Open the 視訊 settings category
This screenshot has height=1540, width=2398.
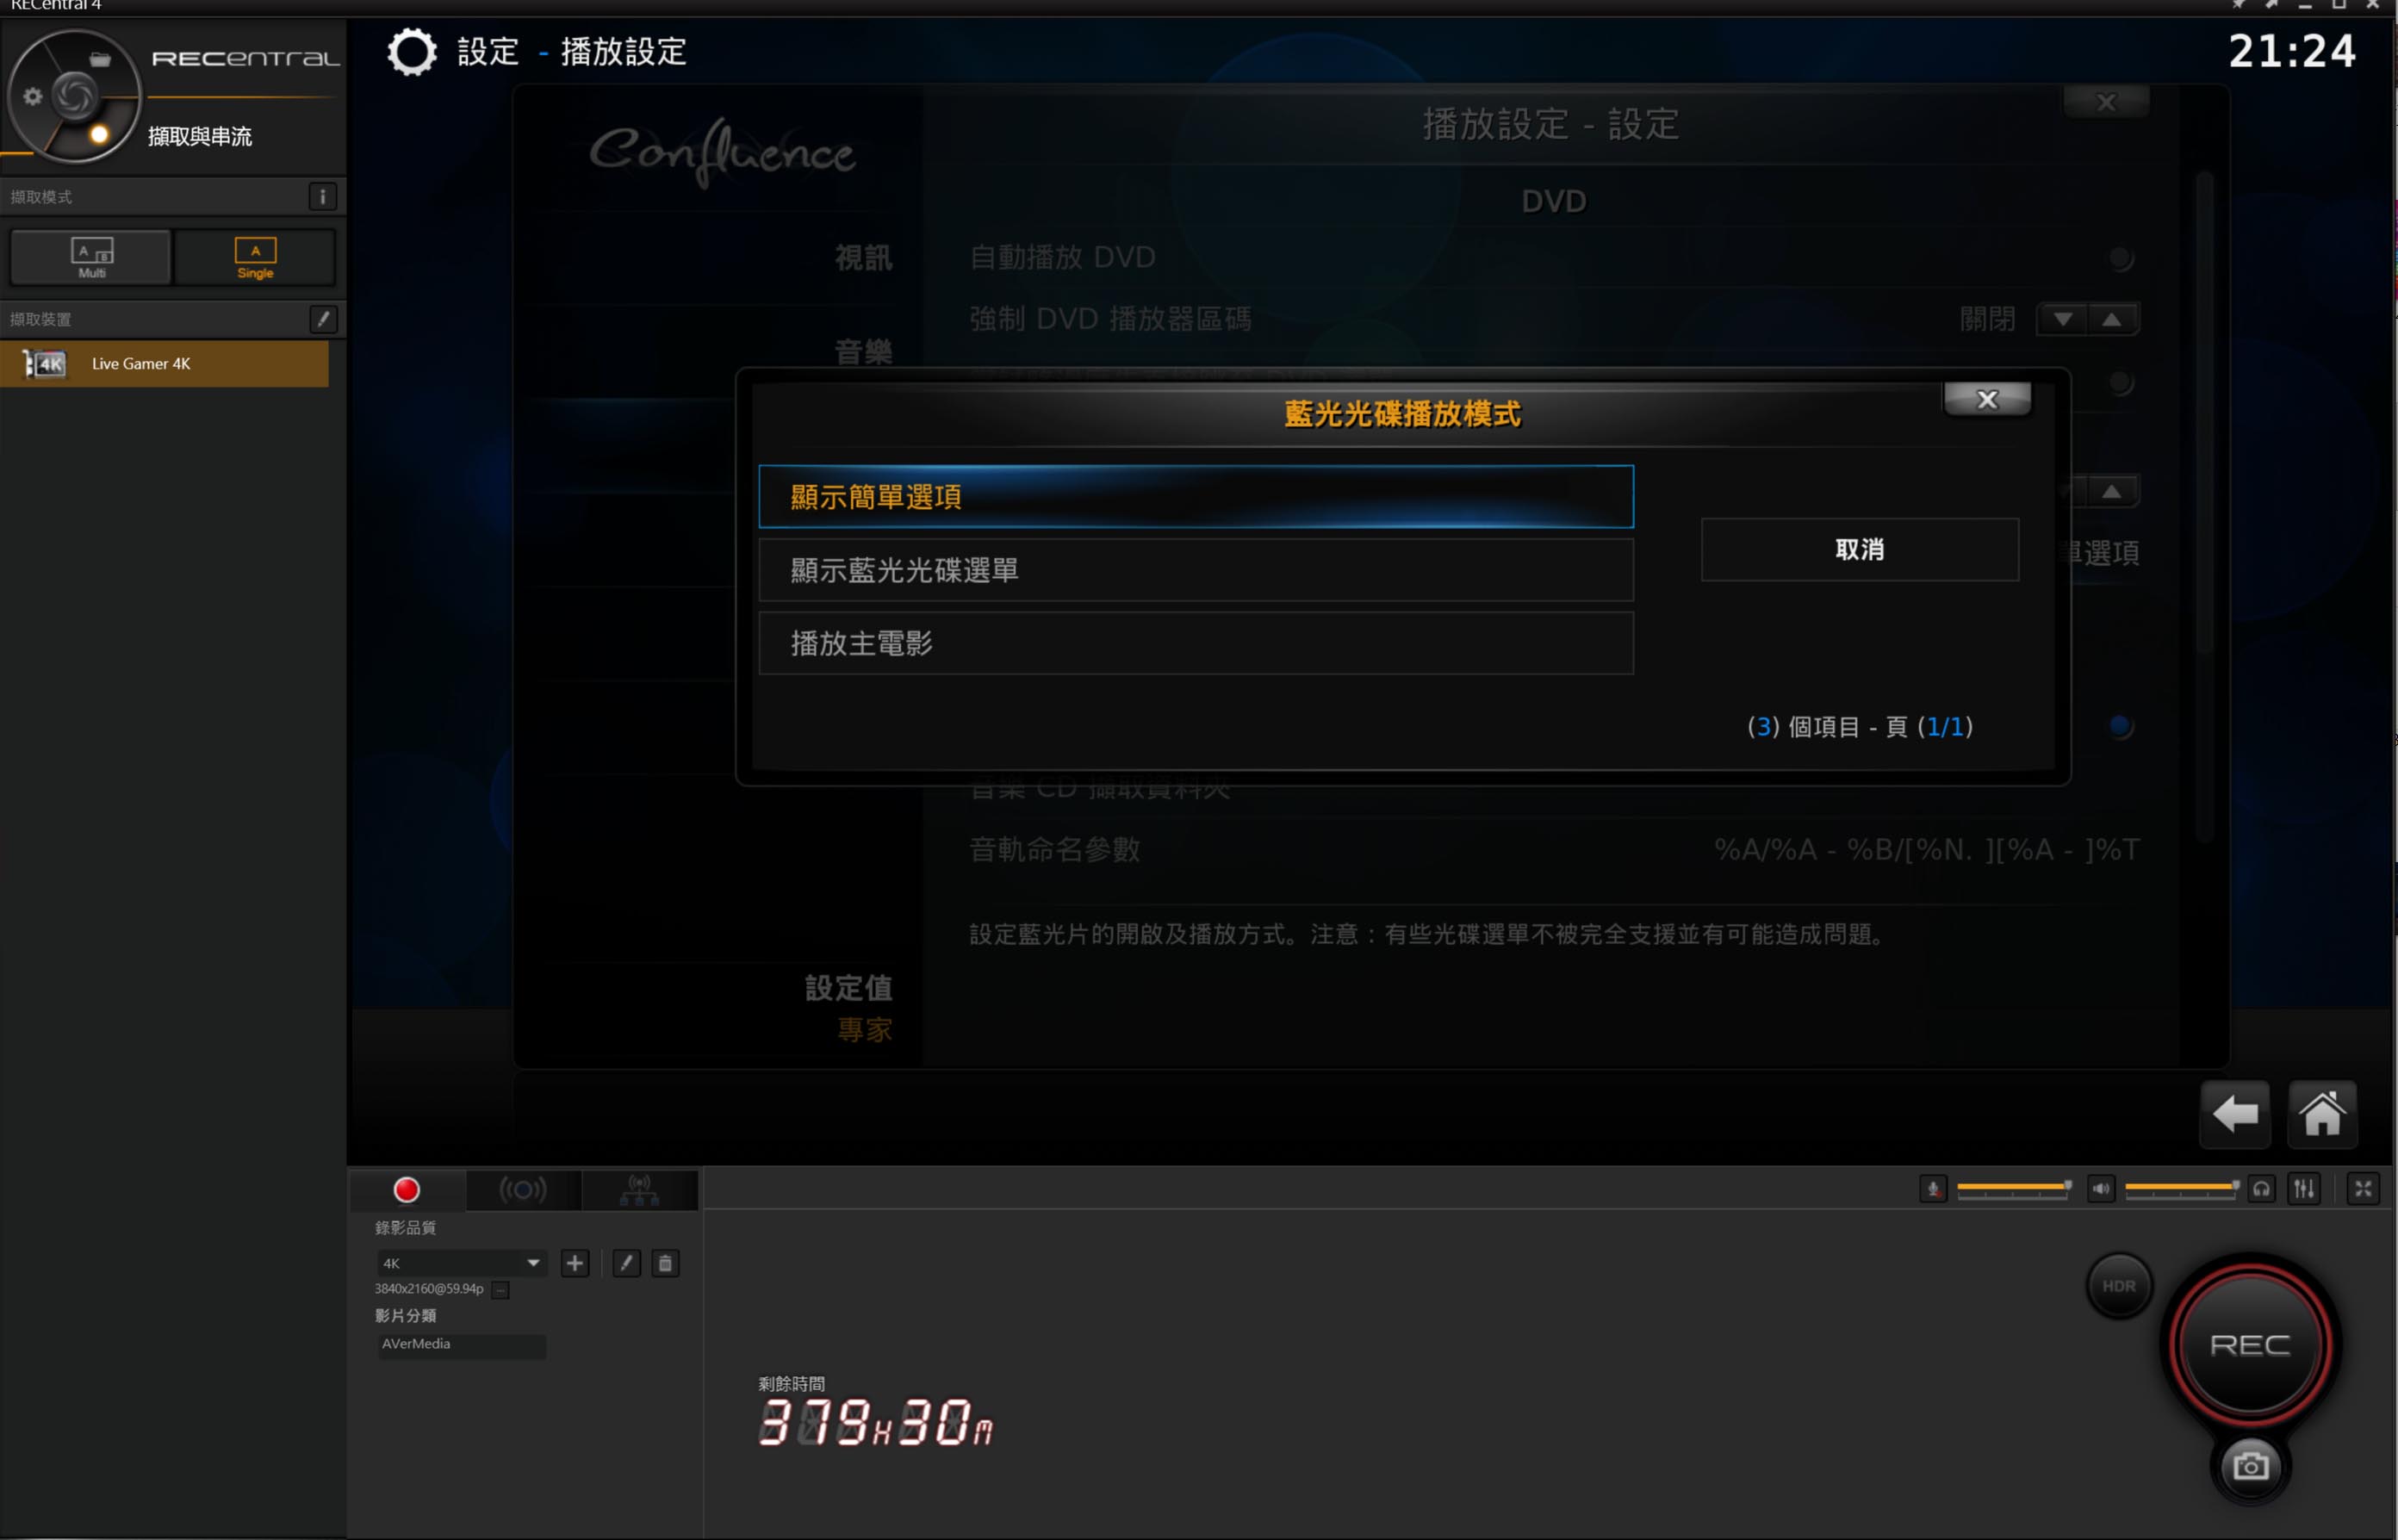coord(863,258)
